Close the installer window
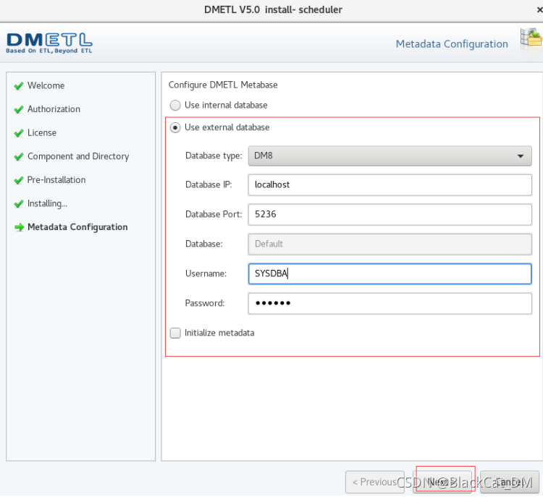This screenshot has height=497, width=543. coord(539,10)
